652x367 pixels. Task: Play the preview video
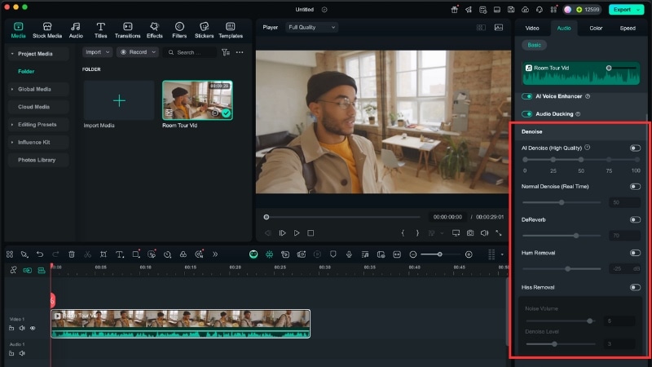(297, 233)
